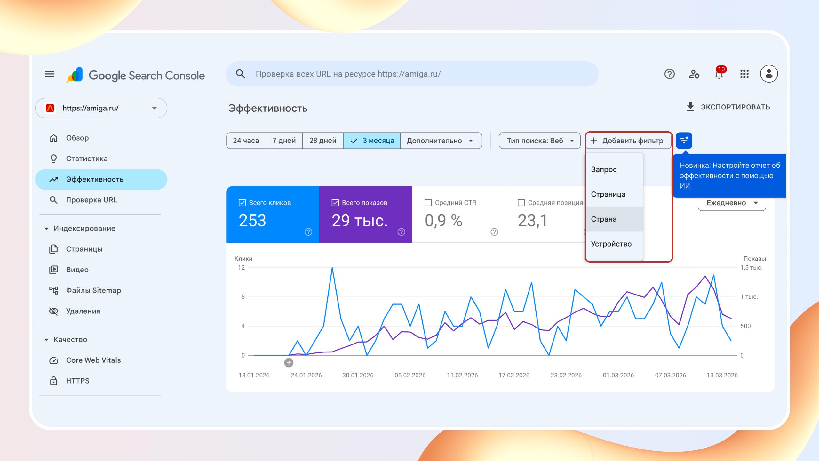
Task: Open the Тип поиска: Веб dropdown
Action: [539, 141]
